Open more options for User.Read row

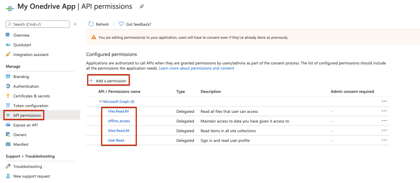pos(384,140)
